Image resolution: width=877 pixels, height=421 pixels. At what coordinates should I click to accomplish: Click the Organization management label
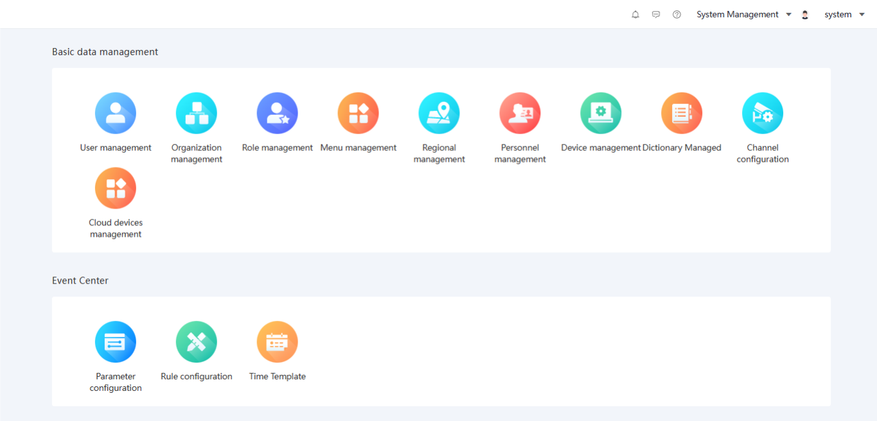(x=197, y=153)
